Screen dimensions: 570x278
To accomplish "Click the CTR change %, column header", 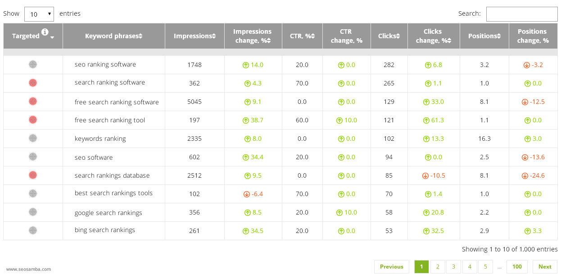I will (347, 36).
